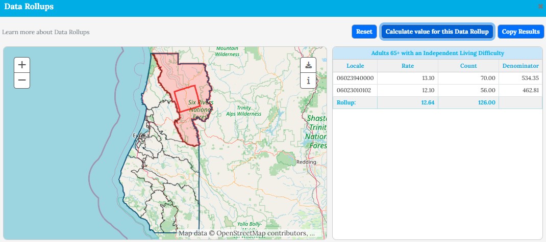Viewport: 546px width, 242px height.
Task: Select locale row 06023940000
Action: [355, 78]
